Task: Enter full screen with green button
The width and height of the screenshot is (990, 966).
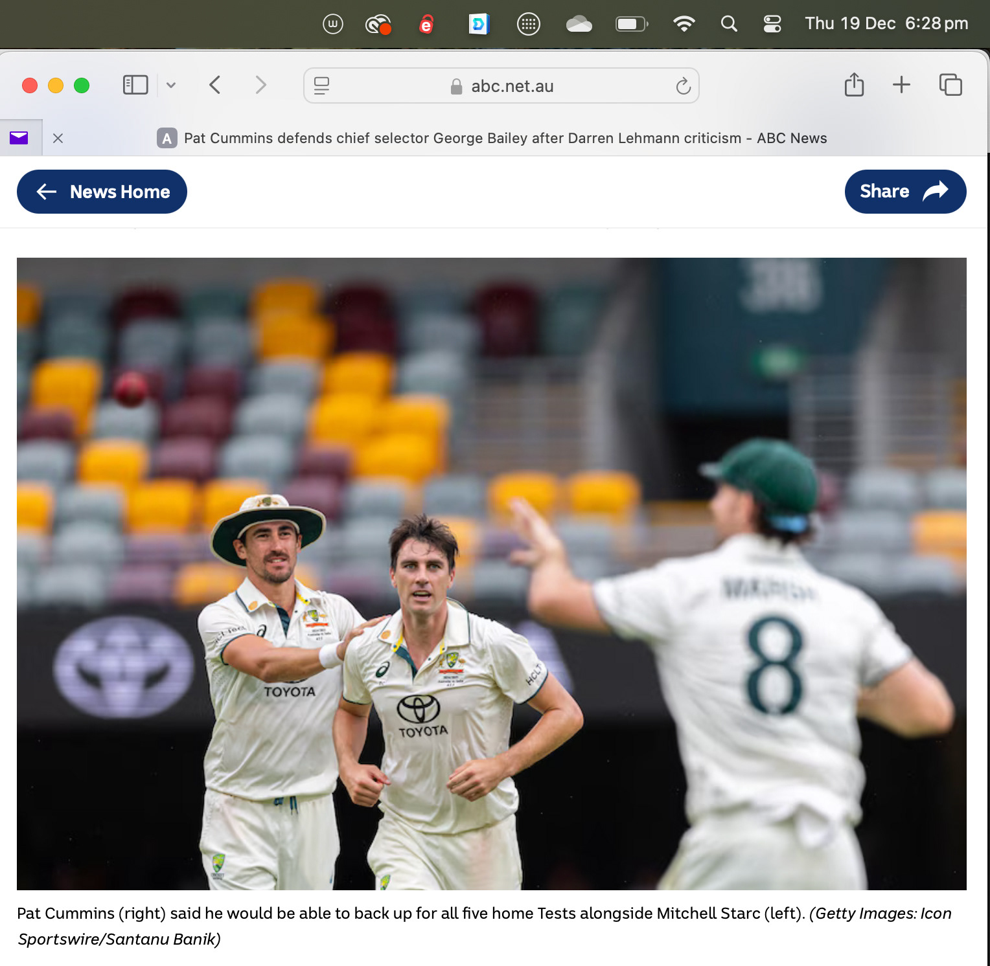Action: click(82, 85)
